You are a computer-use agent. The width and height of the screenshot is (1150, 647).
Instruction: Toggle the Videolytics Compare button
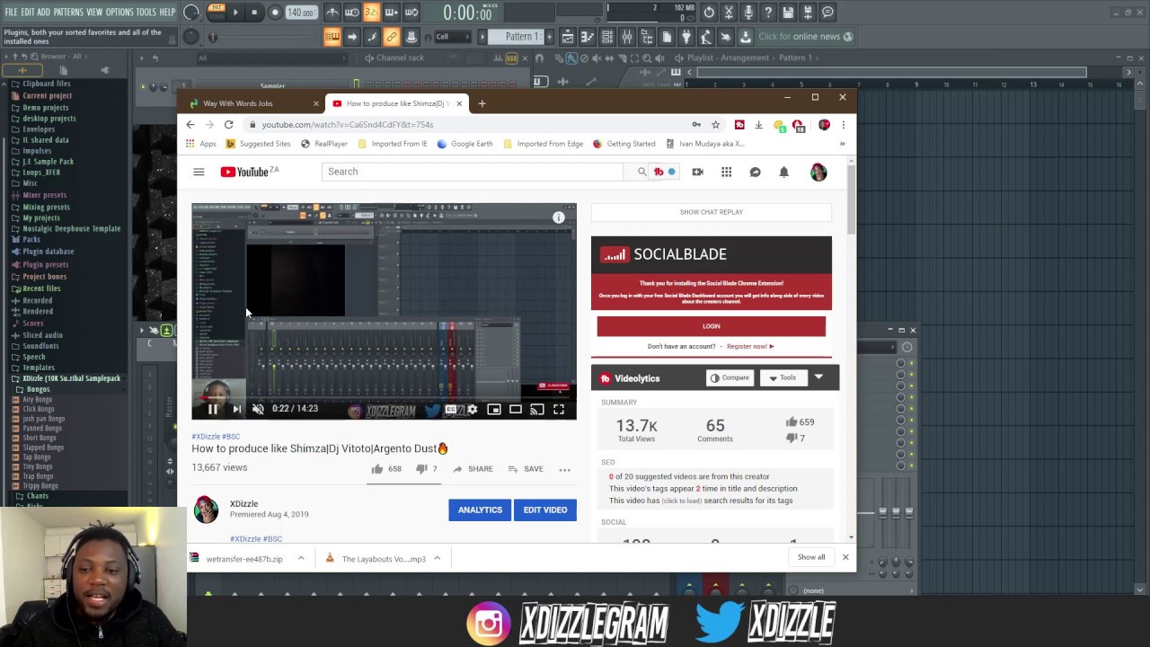[x=730, y=378]
